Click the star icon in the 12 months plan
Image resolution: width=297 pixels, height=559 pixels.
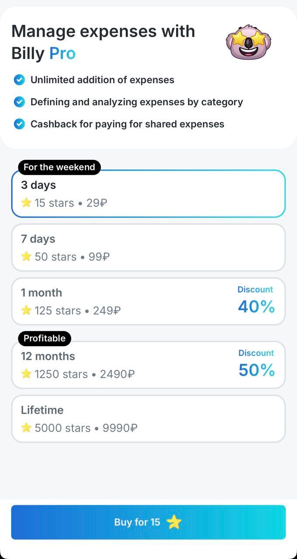click(26, 374)
